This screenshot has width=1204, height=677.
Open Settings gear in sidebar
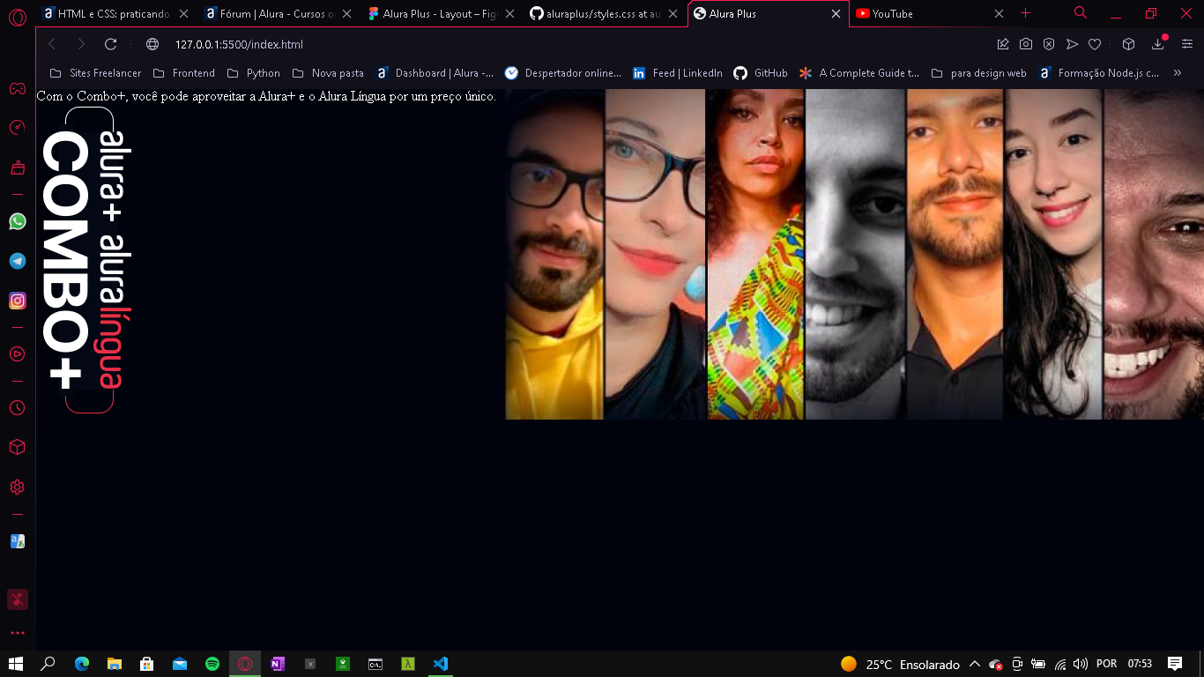tap(17, 487)
